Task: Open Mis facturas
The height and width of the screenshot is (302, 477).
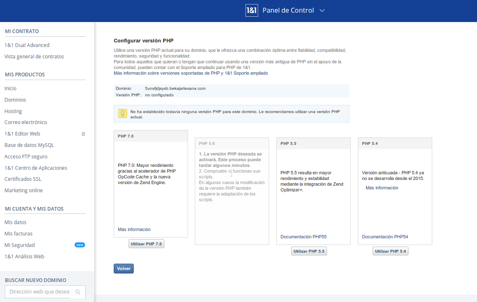Action: 18,233
